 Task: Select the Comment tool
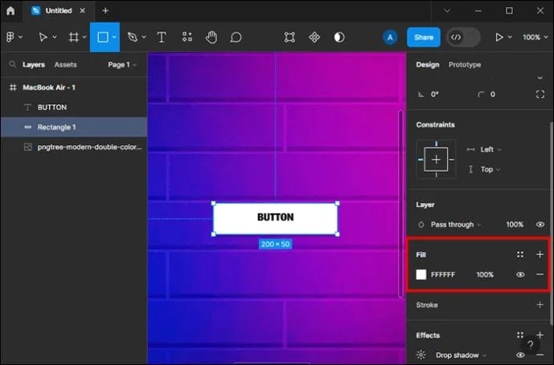tap(236, 37)
